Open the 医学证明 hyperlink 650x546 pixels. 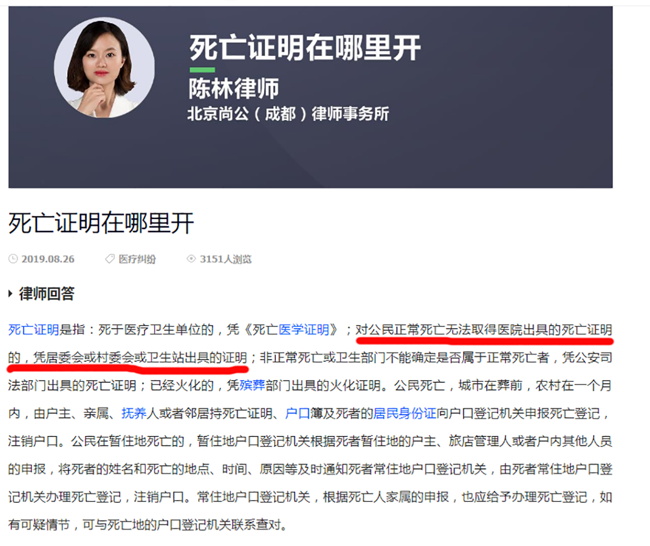point(304,329)
